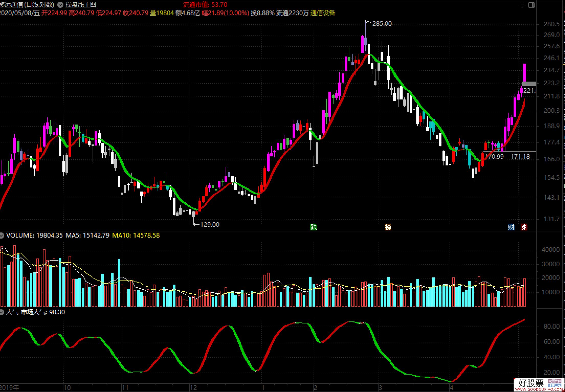Click the 20.00 sentiment axis label
Screen dimensions: 565x392
click(x=552, y=372)
